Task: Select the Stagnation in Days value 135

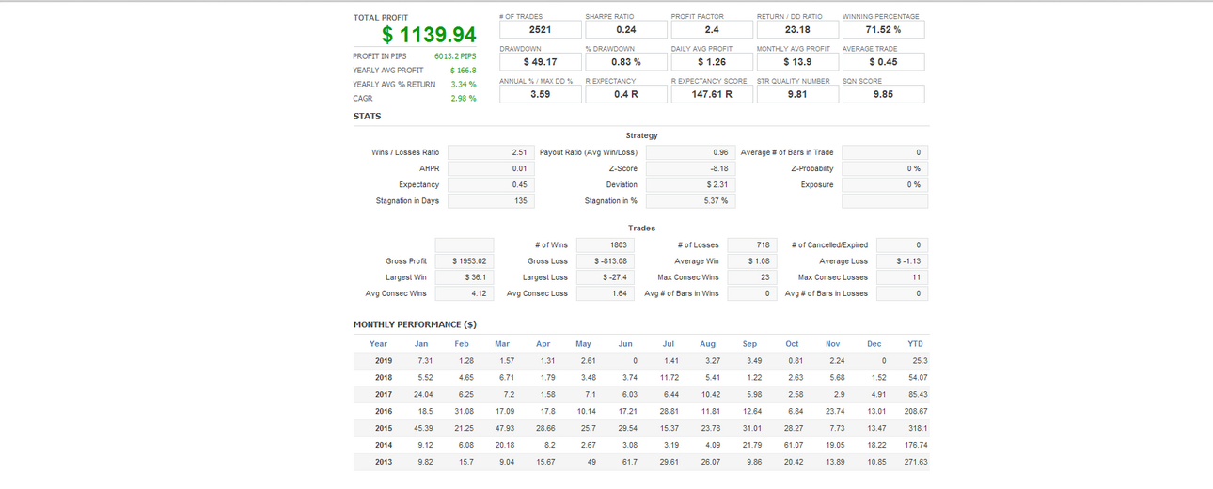Action: [x=491, y=200]
